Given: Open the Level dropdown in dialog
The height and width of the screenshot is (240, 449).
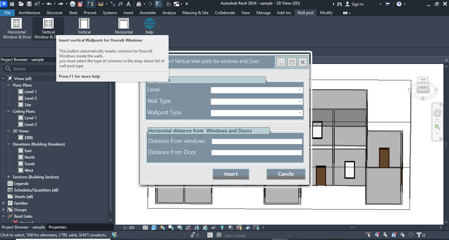Looking at the screenshot, I should 257,90.
